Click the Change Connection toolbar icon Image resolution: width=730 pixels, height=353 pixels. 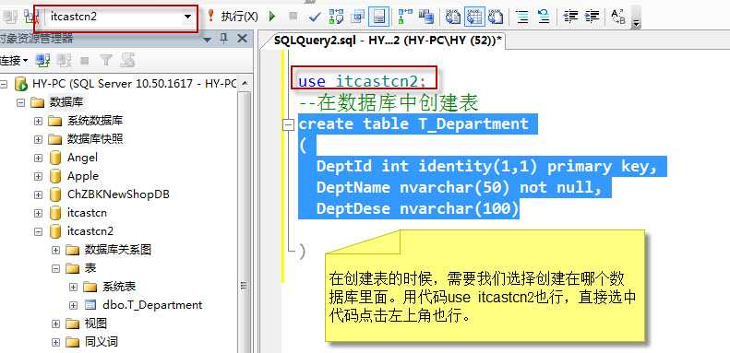31,18
